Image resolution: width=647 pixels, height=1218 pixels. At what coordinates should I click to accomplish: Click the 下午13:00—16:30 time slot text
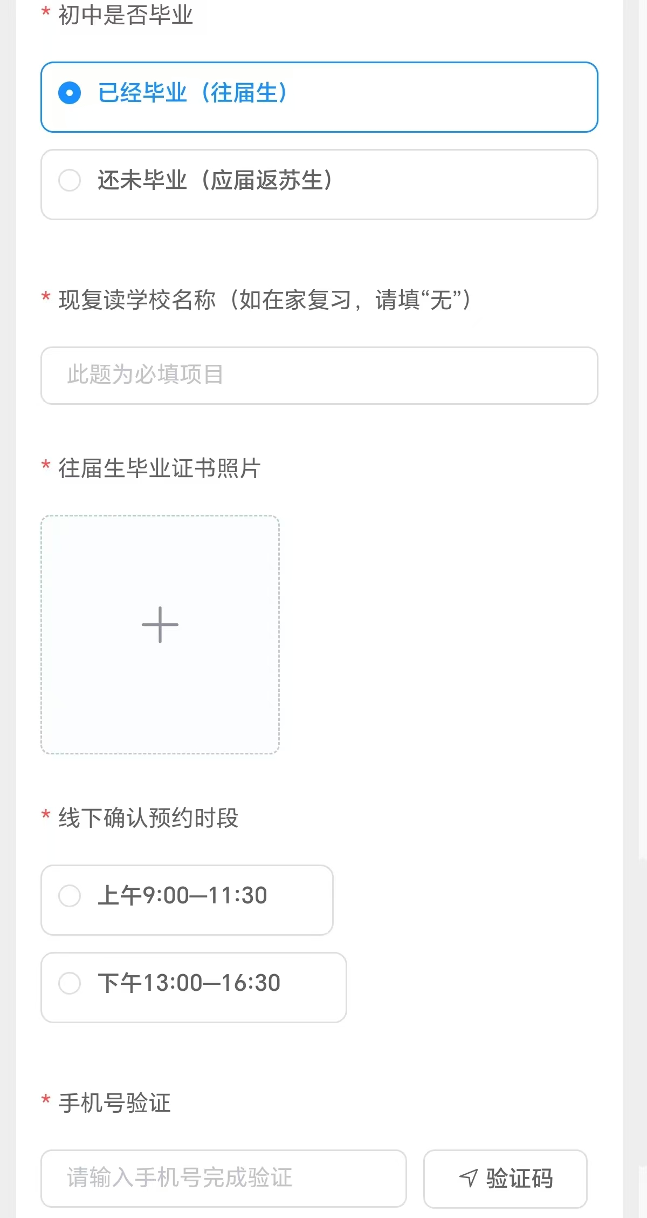(189, 983)
